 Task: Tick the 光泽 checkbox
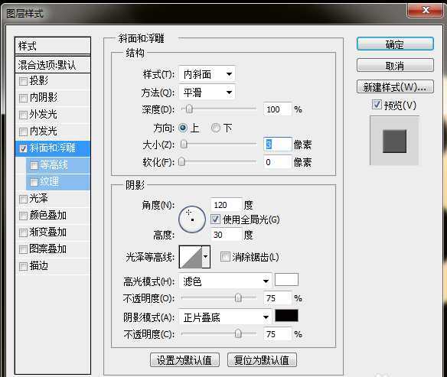pyautogui.click(x=23, y=199)
